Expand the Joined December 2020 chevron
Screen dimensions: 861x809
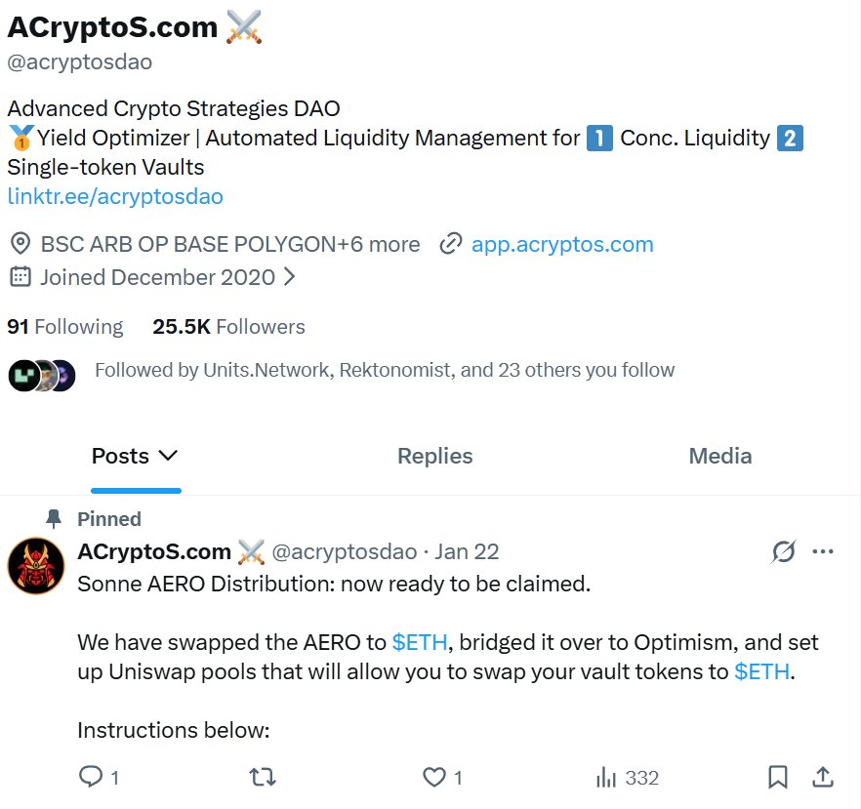[x=289, y=277]
